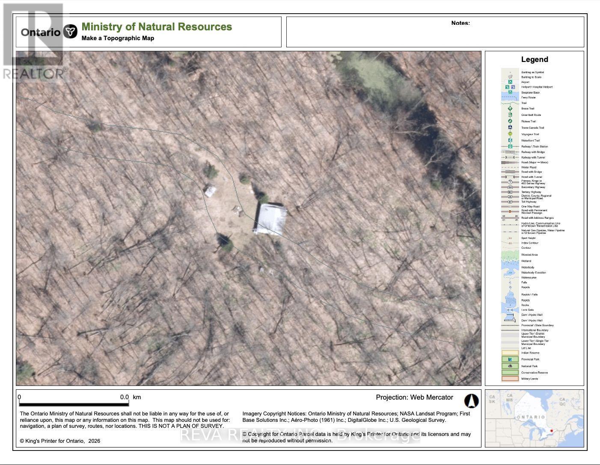
Task: Click the Voyageur Trail legend icon
Action: [x=510, y=134]
